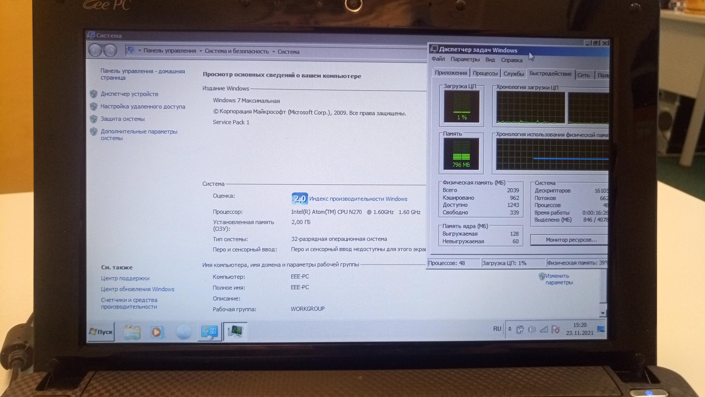This screenshot has height=397, width=705.
Task: Open Индекс производительности Windows link
Action: tap(358, 199)
